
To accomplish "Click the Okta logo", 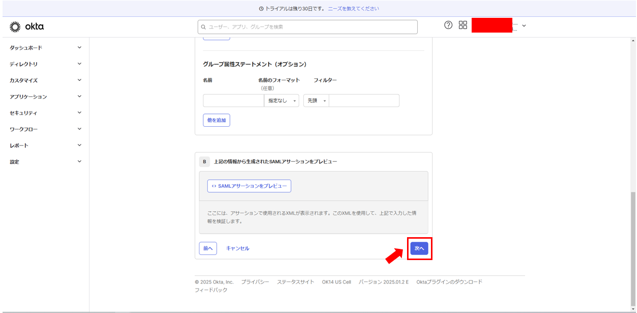I will (26, 27).
